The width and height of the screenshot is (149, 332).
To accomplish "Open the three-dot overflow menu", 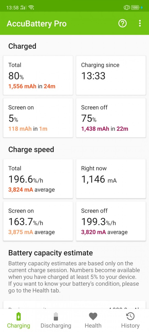I will [140, 24].
